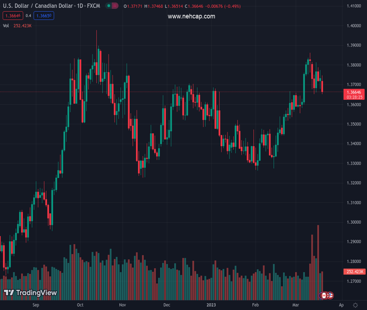
Task: Click the Canada flag economic event marker
Action: 324,295
